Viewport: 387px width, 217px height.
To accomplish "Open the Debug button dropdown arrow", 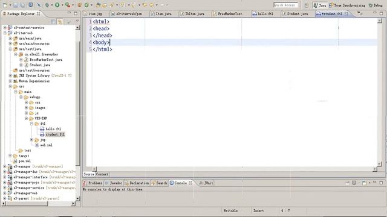I will click(52, 5).
